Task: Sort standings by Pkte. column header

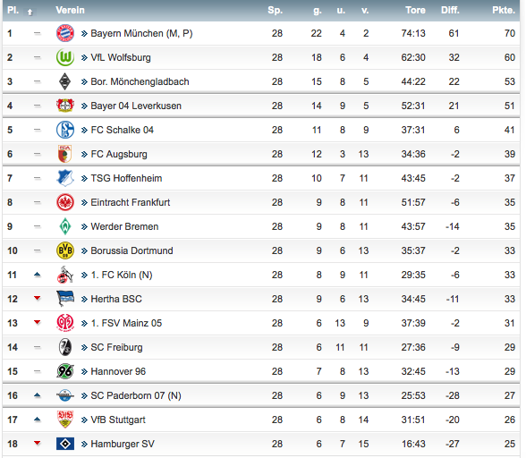Action: point(504,11)
